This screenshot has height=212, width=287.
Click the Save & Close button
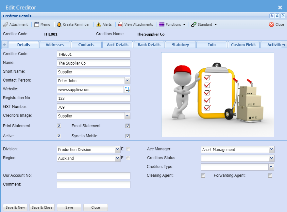42,207
